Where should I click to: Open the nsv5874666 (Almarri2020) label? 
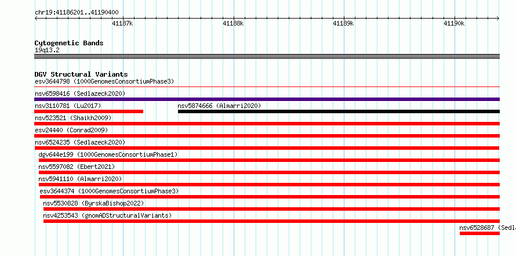point(219,106)
